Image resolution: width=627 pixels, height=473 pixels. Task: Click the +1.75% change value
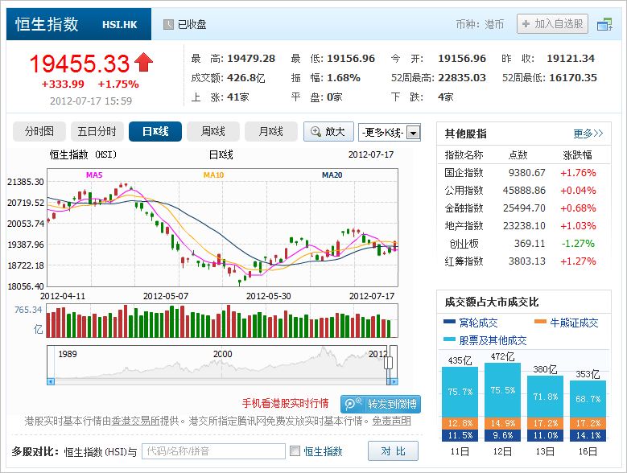tap(118, 84)
